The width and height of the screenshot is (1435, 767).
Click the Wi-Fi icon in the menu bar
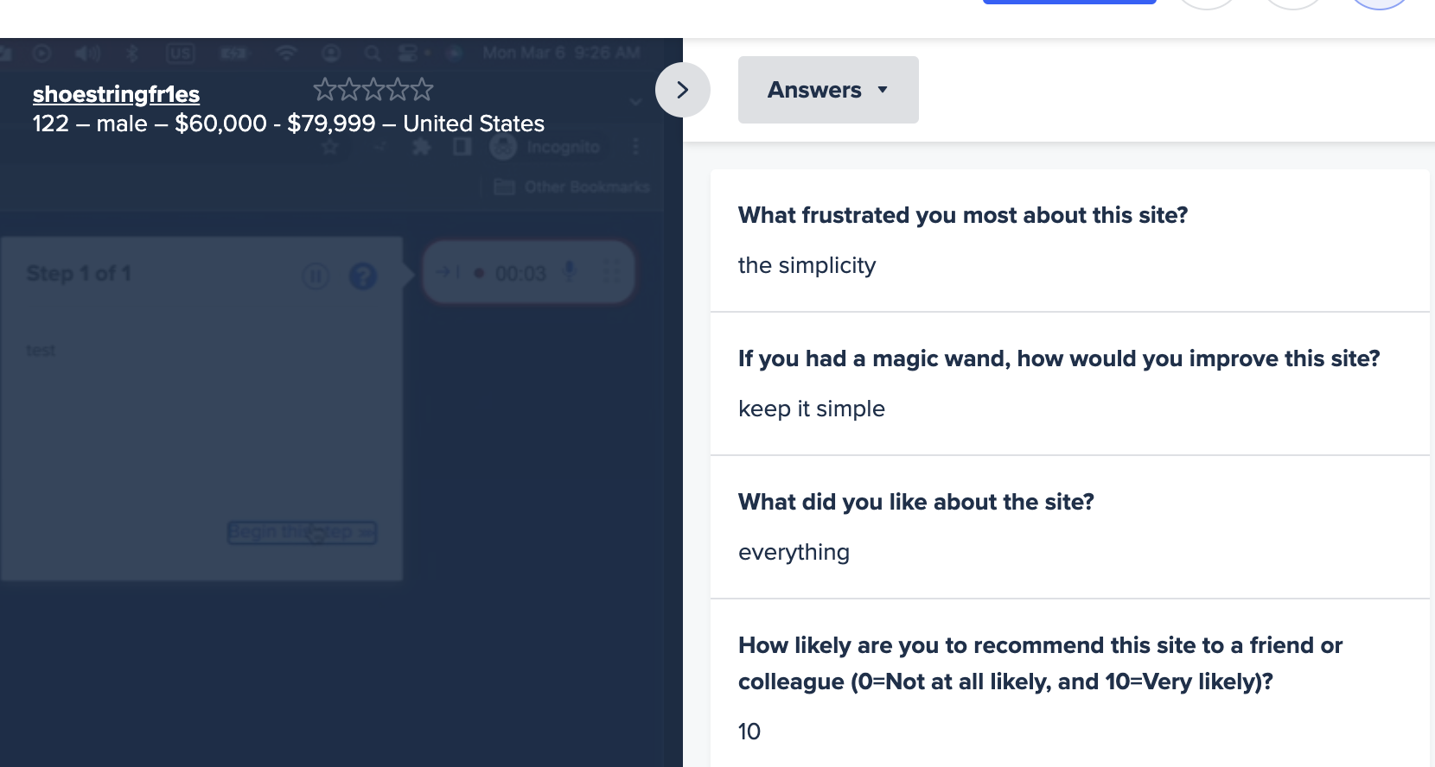tap(286, 54)
